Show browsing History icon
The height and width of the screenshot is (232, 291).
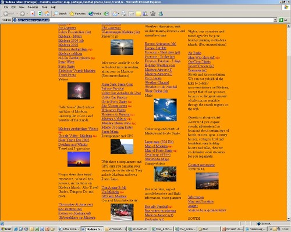point(106,13)
